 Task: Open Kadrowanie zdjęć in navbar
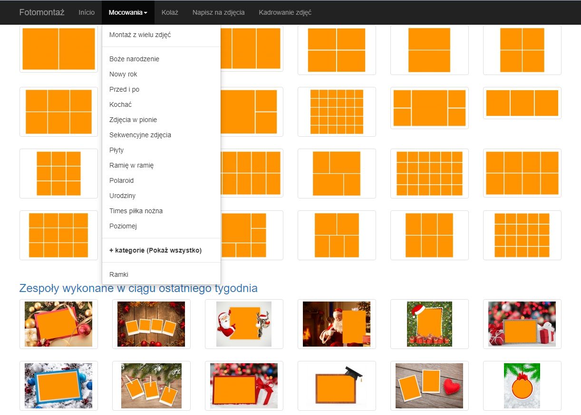(x=285, y=12)
